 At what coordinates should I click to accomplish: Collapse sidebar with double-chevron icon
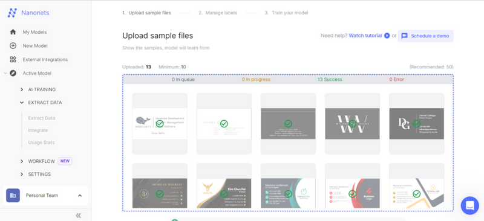coord(79,216)
